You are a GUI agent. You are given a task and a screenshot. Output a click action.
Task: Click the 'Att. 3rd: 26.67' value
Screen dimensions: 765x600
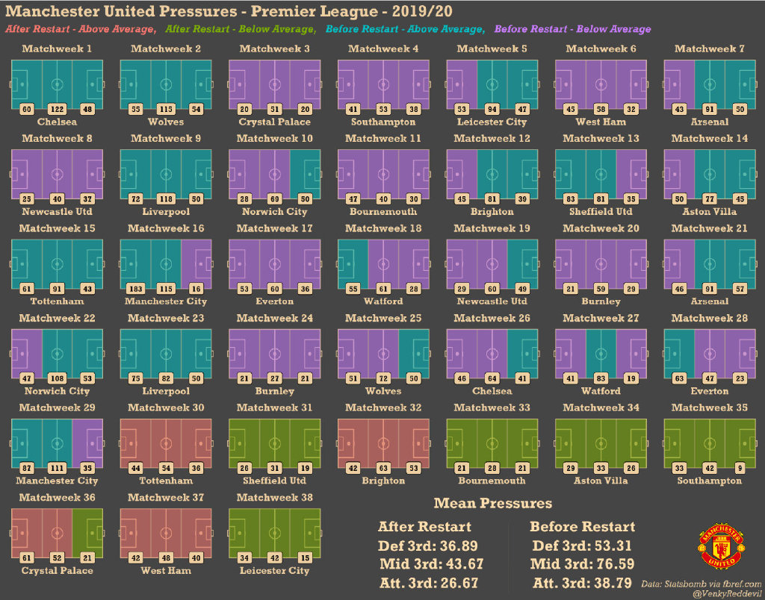pyautogui.click(x=429, y=582)
